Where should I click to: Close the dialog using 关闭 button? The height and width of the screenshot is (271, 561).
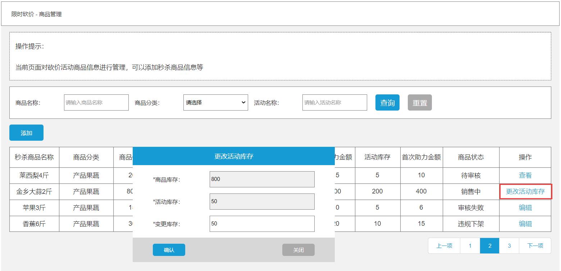tap(298, 250)
